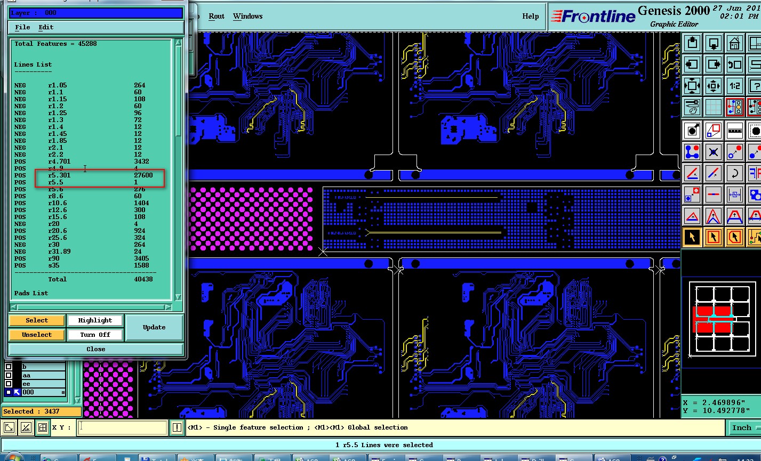Click the spacing brackets dimension icon
The height and width of the screenshot is (461, 761).
735,195
